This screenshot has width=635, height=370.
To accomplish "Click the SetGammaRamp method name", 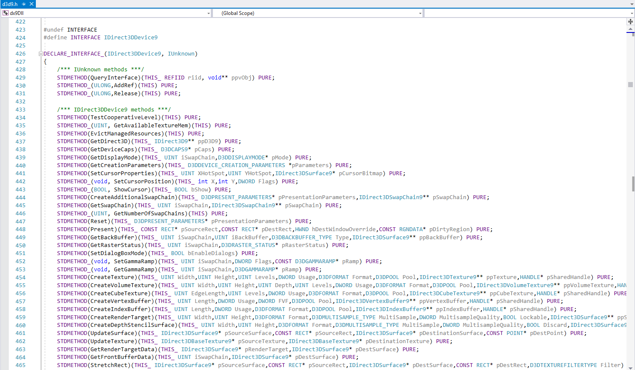I will [134, 261].
